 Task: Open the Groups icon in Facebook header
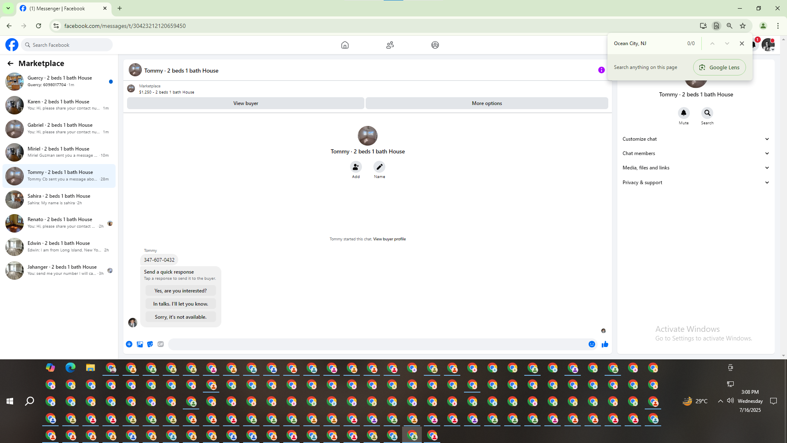tap(435, 45)
